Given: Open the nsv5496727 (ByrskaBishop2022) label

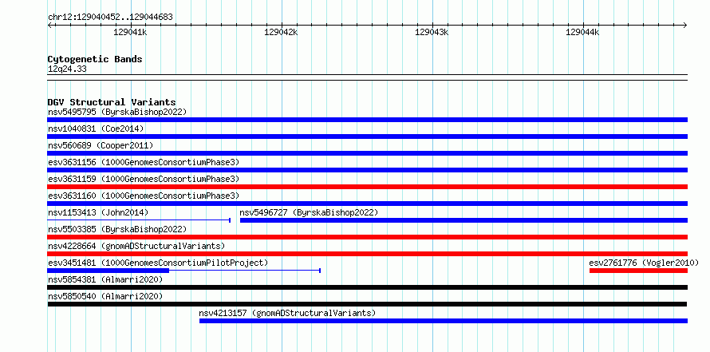Looking at the screenshot, I should point(309,212).
